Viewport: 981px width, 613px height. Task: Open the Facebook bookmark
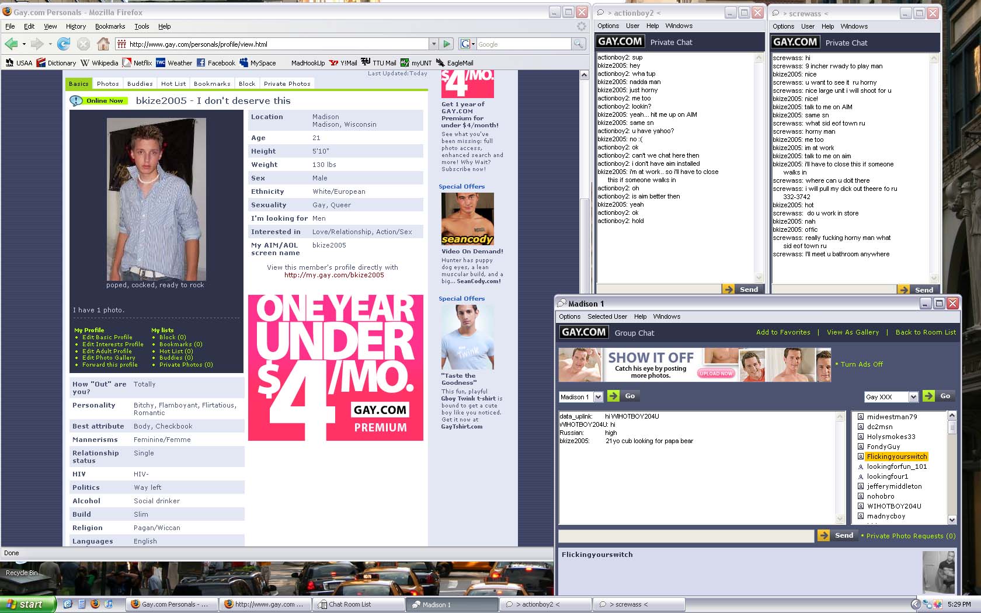click(x=216, y=62)
